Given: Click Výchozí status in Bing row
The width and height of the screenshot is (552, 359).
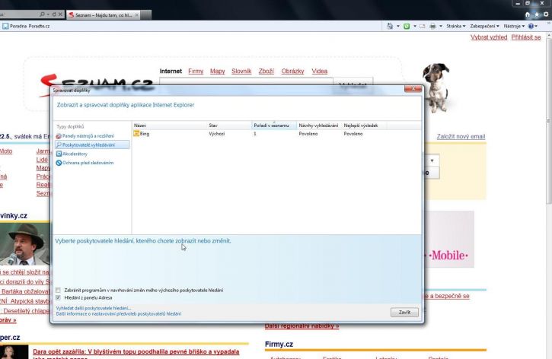Looking at the screenshot, I should 216,134.
